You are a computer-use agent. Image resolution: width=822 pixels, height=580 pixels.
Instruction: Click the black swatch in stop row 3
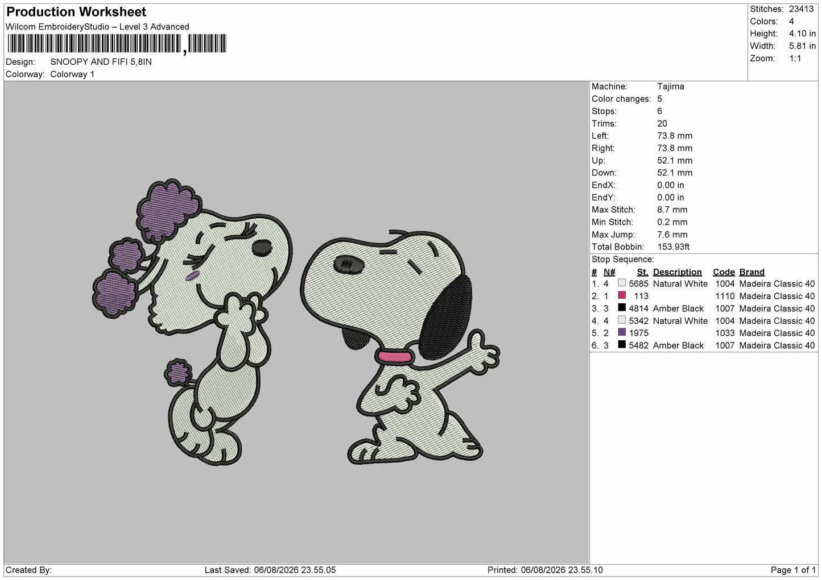click(x=622, y=308)
